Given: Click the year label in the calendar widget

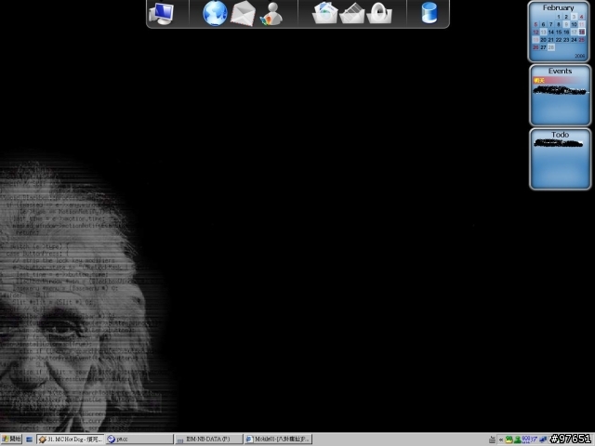Looking at the screenshot, I should [580, 56].
